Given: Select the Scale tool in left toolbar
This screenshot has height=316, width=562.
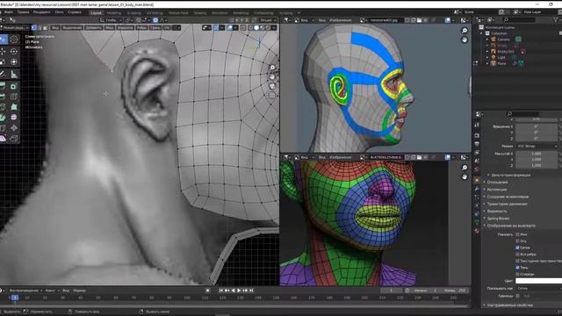Looking at the screenshot, I should coord(3,62).
